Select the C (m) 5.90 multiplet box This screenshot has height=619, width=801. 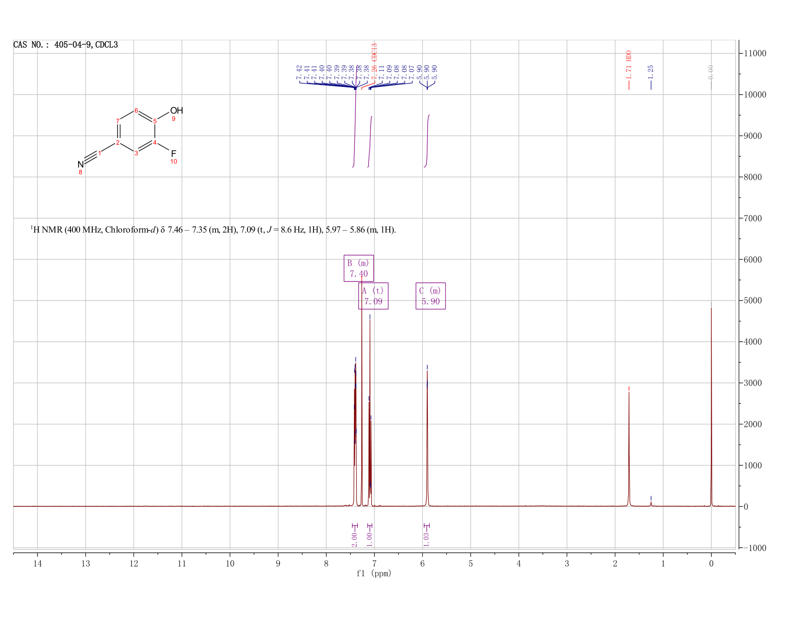(x=431, y=296)
